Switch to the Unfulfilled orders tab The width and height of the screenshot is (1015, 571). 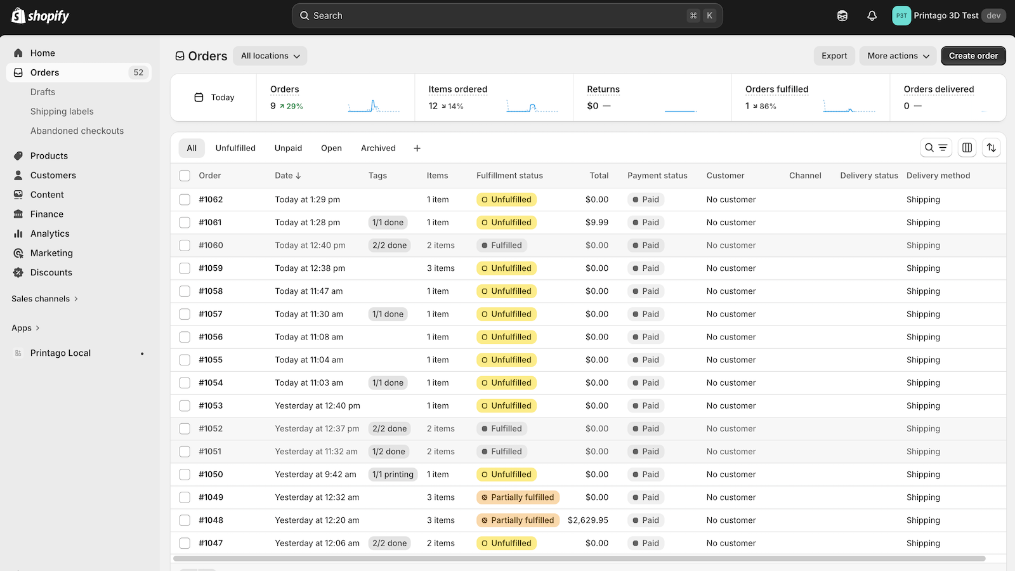pyautogui.click(x=235, y=148)
